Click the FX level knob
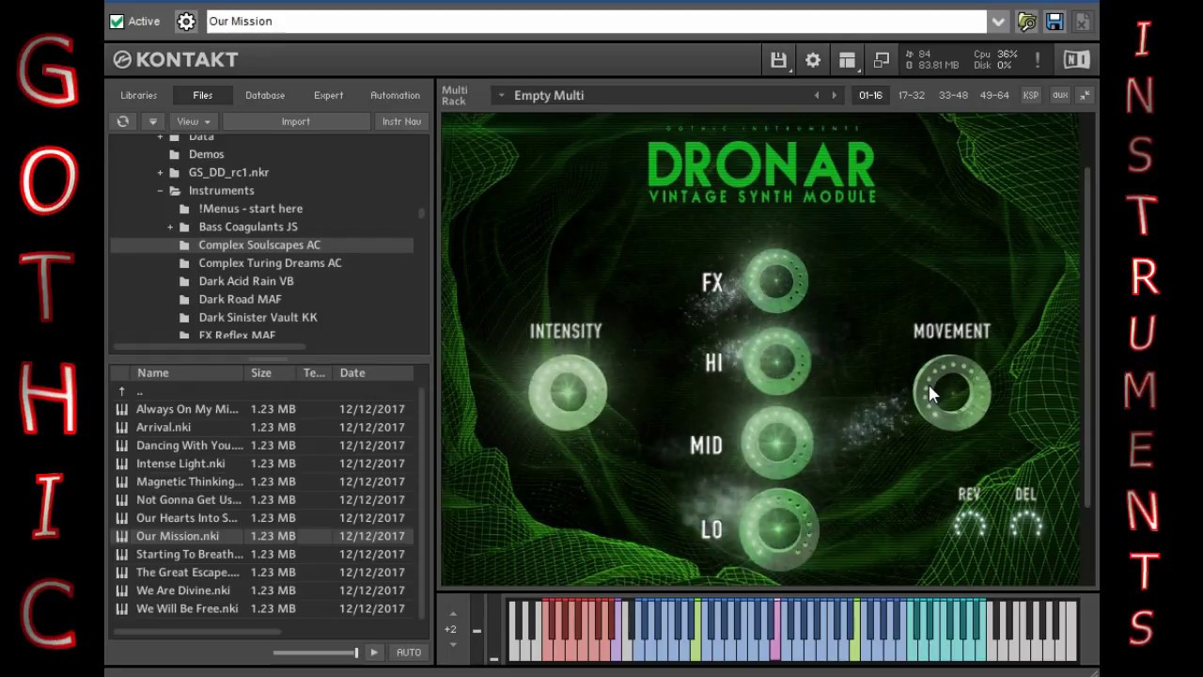 point(777,280)
